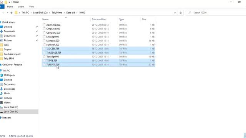Click Local Disk (D:) in breadcrumb

coord(40,13)
